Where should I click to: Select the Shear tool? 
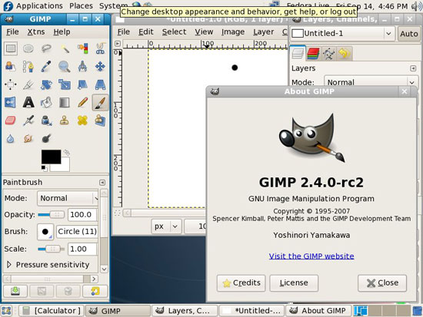click(x=82, y=84)
